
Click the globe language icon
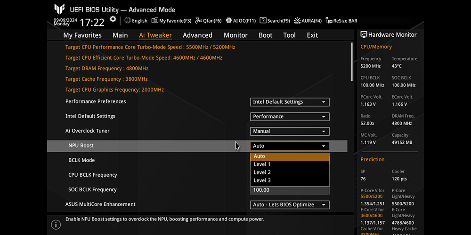pos(128,20)
